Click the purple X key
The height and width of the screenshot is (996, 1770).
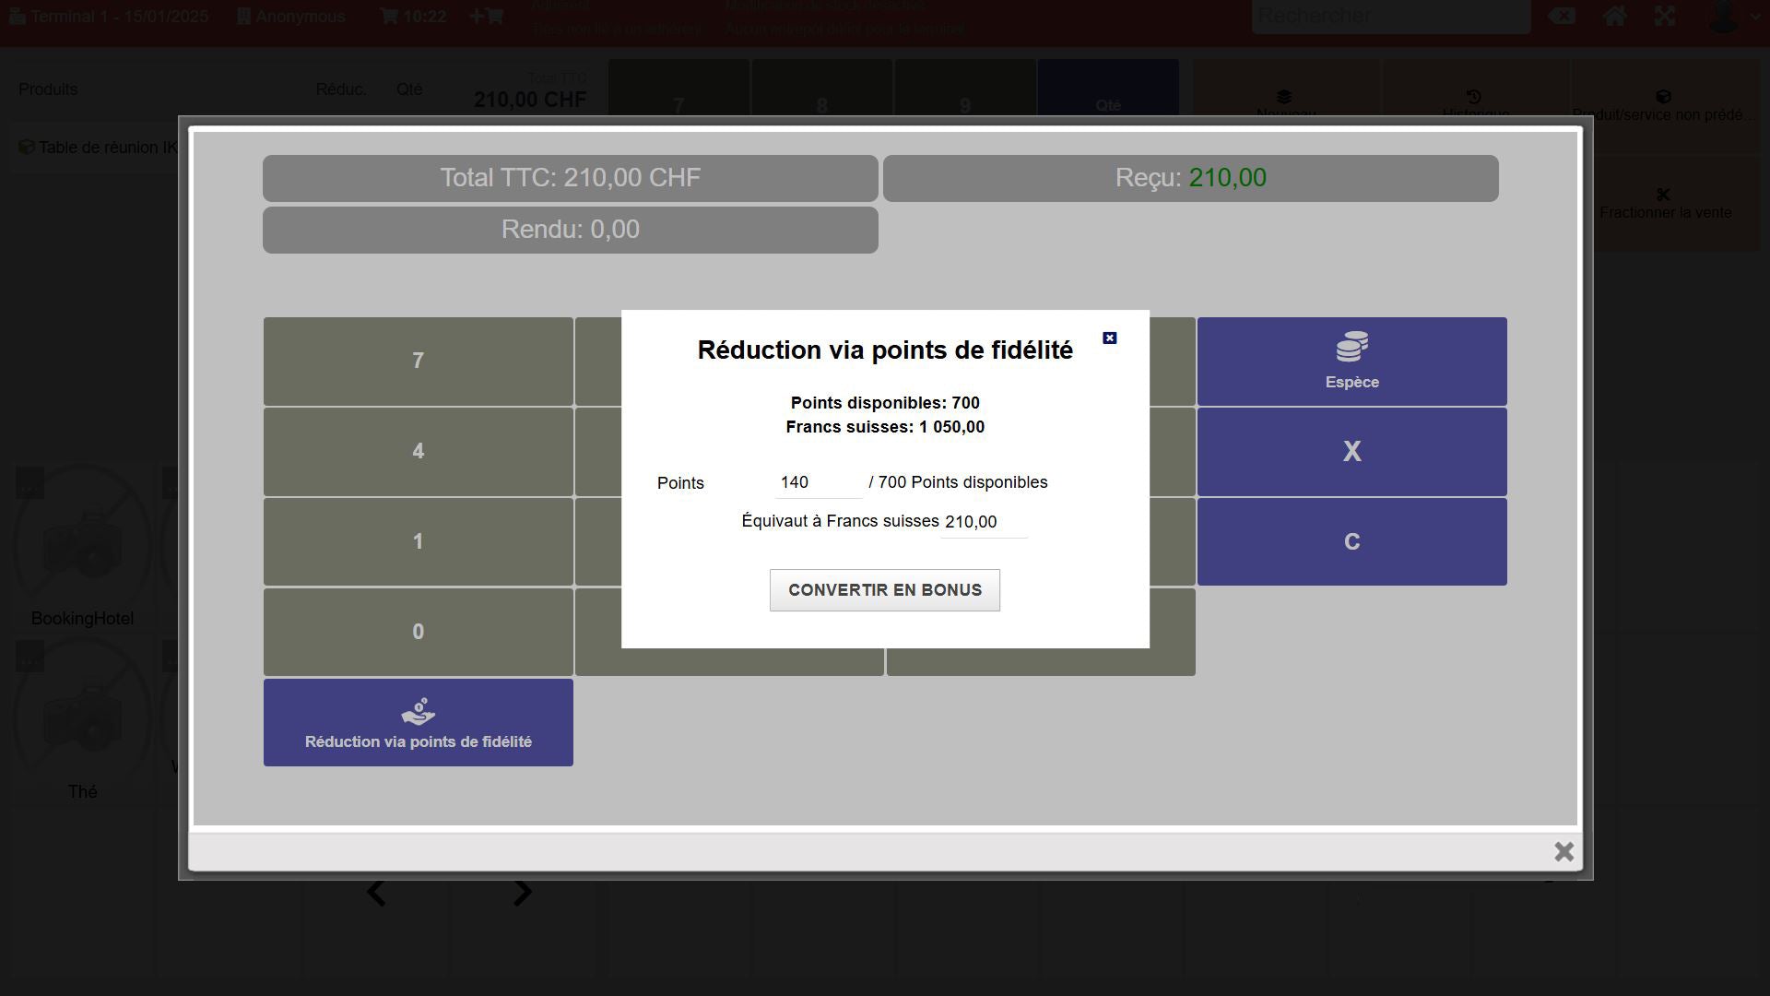(x=1351, y=452)
